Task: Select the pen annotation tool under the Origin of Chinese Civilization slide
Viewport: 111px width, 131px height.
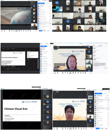Action: (x=2, y=67)
